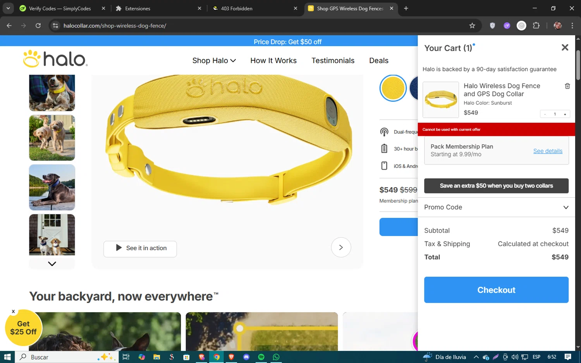This screenshot has width=581, height=363.
Task: Open the Chrome profile avatar
Action: (x=558, y=26)
